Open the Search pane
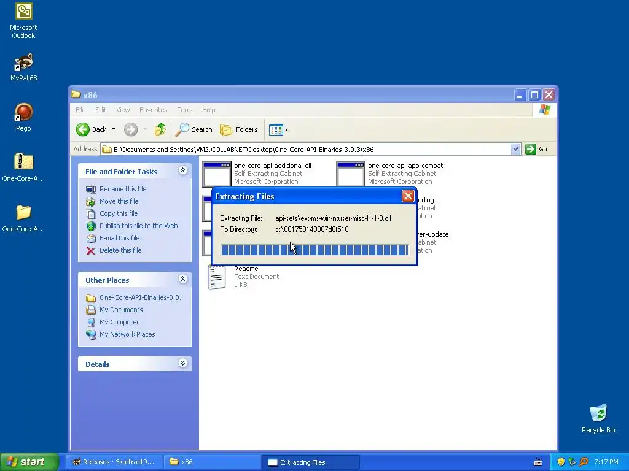629x471 pixels. pos(194,129)
